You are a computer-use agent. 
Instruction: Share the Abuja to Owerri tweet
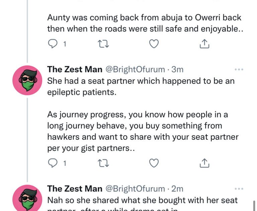(x=204, y=44)
